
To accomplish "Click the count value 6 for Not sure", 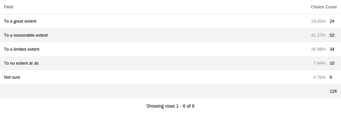I will coord(331,77).
